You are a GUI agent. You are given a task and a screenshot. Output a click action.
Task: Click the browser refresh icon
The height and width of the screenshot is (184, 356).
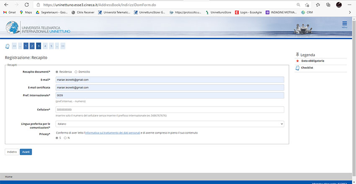tap(27, 5)
